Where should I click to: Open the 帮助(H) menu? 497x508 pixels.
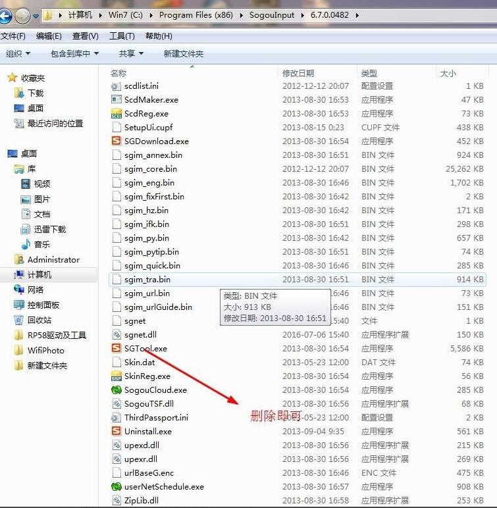pyautogui.click(x=159, y=36)
